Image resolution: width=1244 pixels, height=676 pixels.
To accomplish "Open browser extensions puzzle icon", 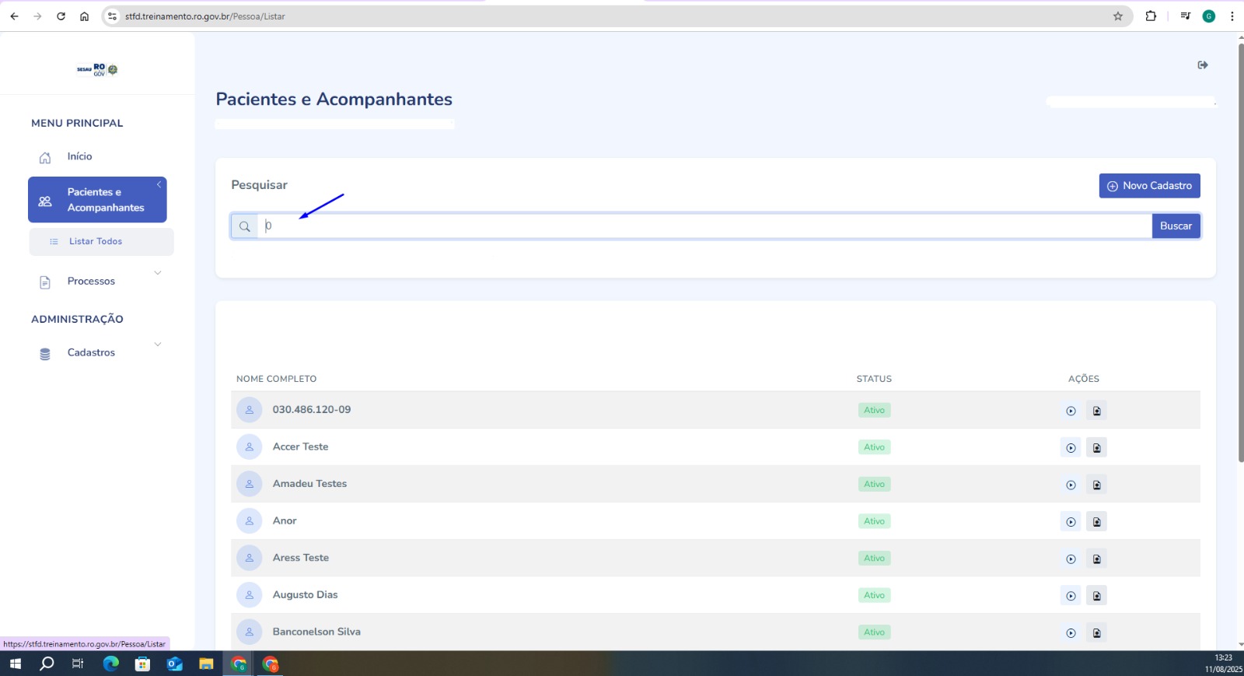I will [x=1151, y=16].
